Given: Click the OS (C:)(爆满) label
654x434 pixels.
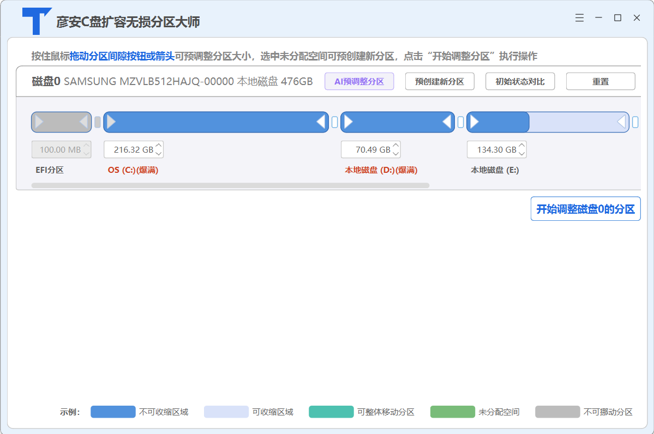Looking at the screenshot, I should pyautogui.click(x=133, y=170).
